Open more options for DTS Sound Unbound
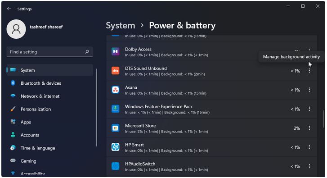 point(309,71)
